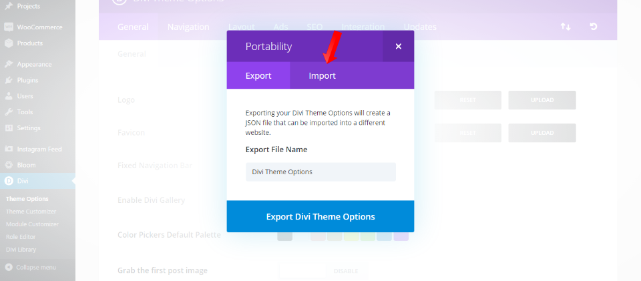Click the portability import/export arrows icon
Viewport: 641px width, 281px height.
coord(566,27)
